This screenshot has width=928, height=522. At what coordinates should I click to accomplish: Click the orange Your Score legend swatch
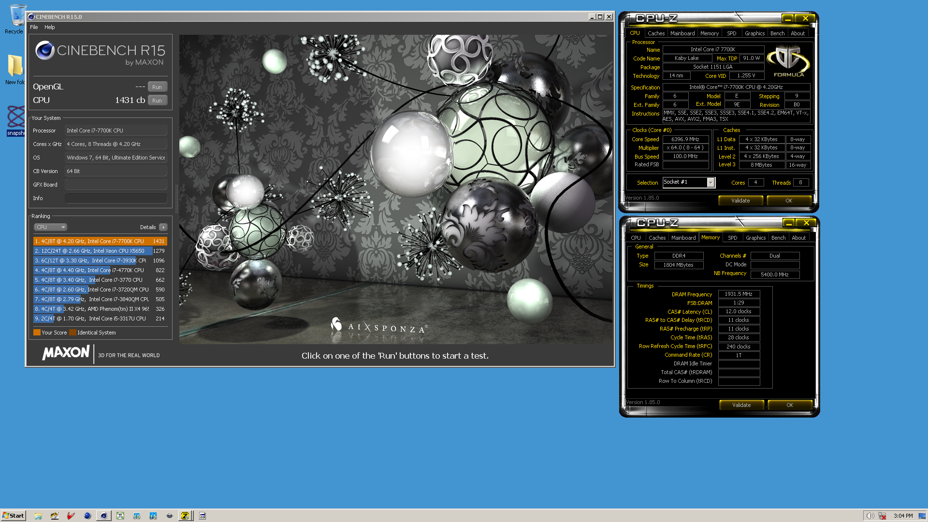37,333
